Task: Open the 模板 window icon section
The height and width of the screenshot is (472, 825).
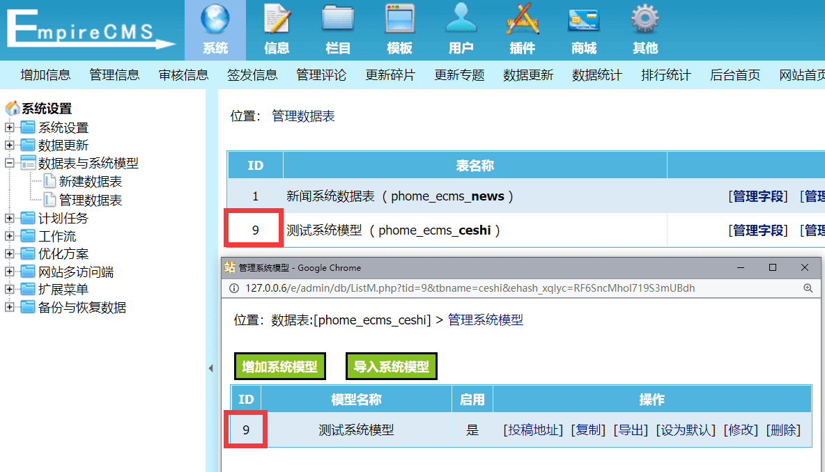Action: [399, 30]
